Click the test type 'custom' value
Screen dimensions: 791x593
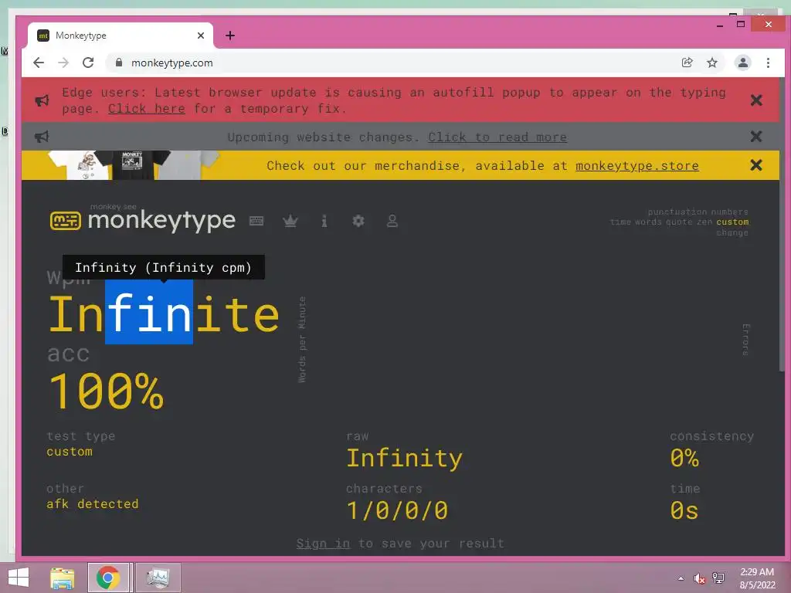tap(70, 451)
